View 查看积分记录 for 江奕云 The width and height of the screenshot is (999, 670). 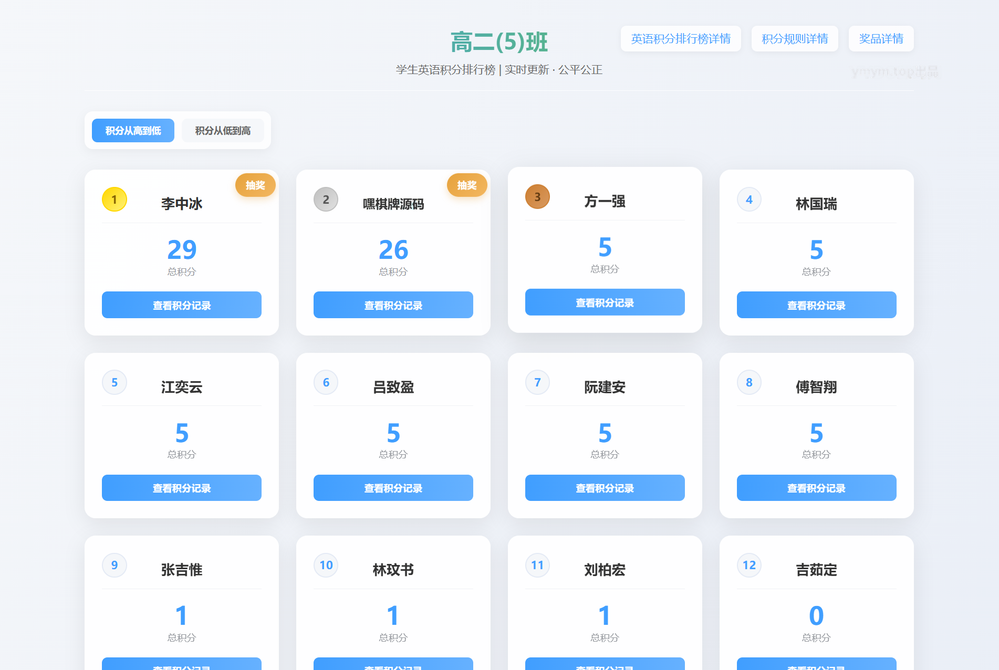pos(182,488)
